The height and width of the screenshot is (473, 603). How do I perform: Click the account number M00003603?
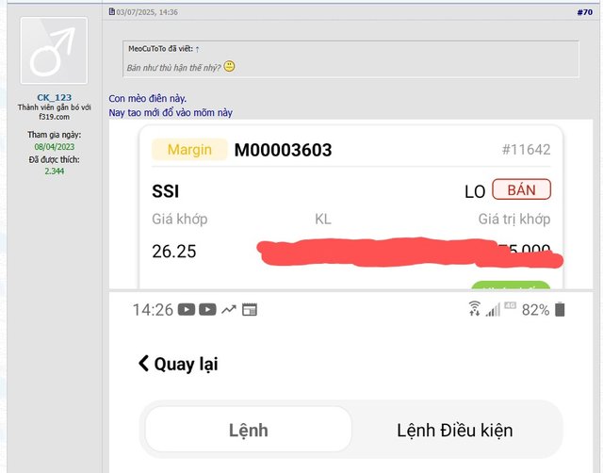pos(283,150)
